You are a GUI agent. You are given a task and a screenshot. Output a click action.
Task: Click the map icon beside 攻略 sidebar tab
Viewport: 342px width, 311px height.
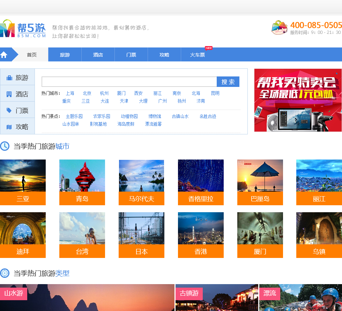[9, 127]
